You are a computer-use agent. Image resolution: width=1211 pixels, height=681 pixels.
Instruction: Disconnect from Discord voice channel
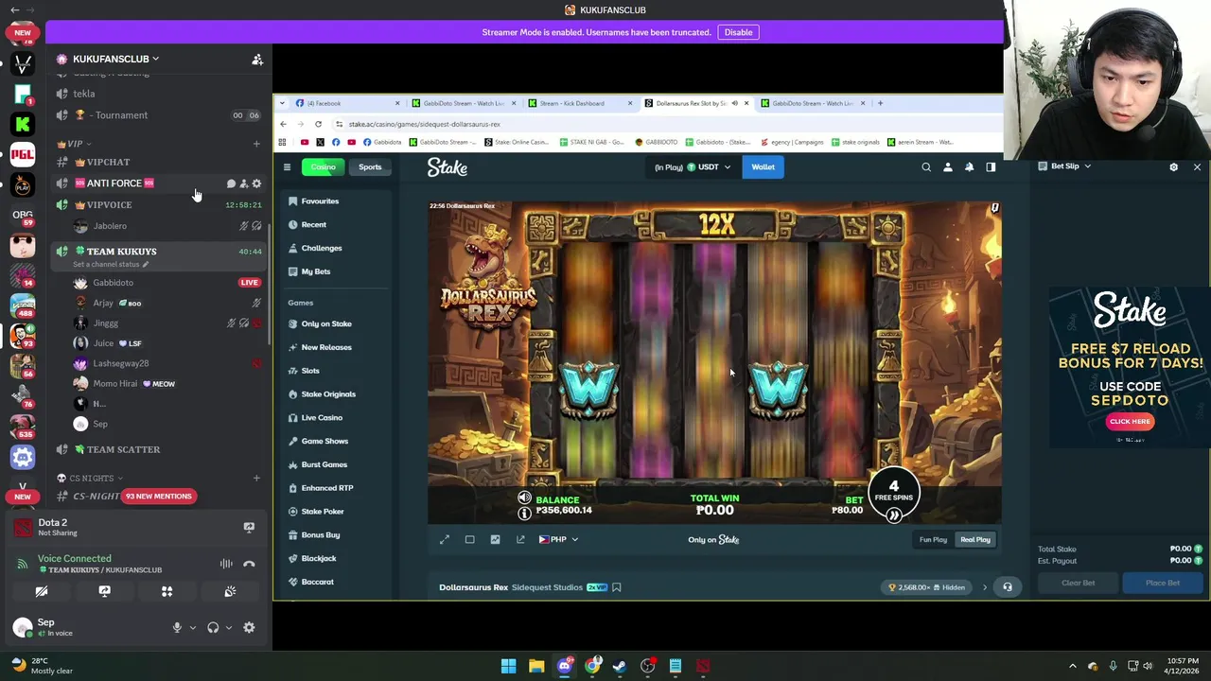coord(249,564)
